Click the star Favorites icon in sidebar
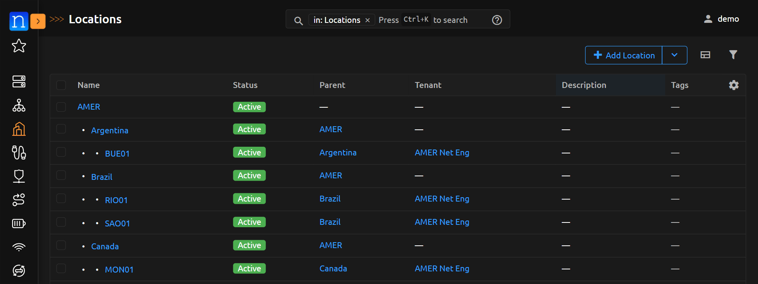 pos(19,46)
